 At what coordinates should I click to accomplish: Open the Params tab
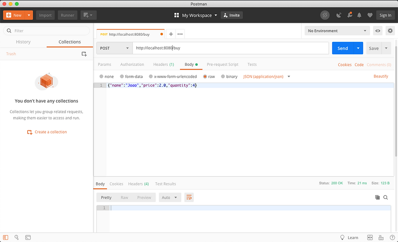coord(104,65)
